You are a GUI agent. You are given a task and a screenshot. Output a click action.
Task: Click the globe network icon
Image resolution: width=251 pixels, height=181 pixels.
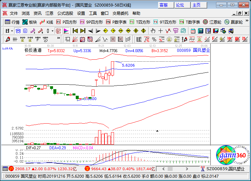pos(223,31)
